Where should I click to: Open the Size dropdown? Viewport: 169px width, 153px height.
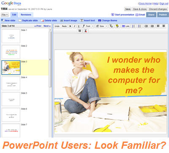coord(101,26)
